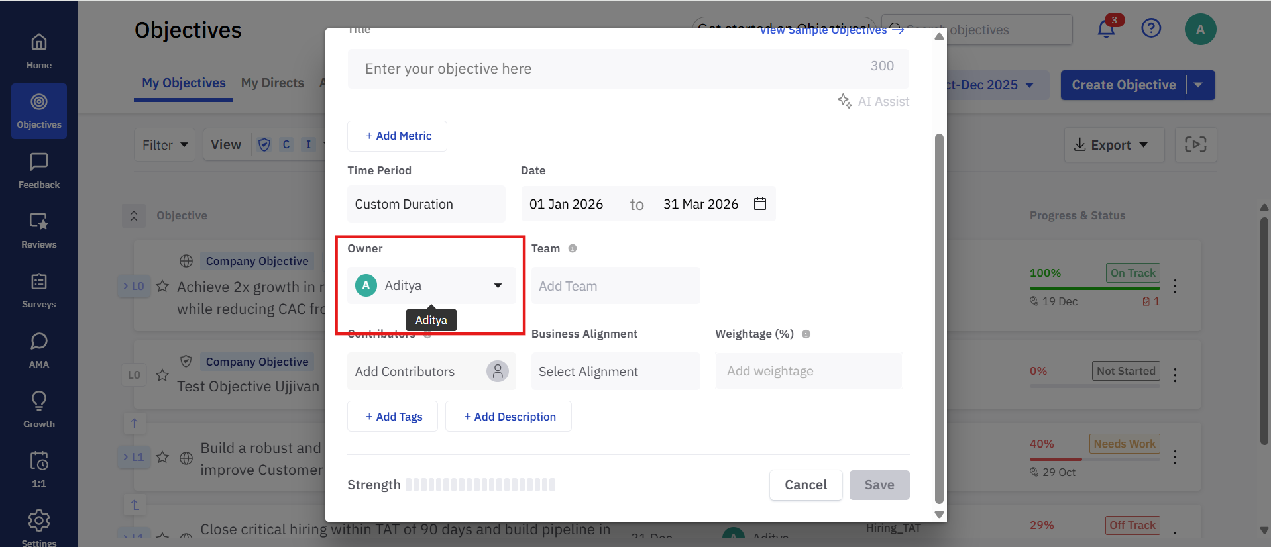Click the AI Assist sparkle button
Viewport: 1271px width, 547px height.
[873, 101]
